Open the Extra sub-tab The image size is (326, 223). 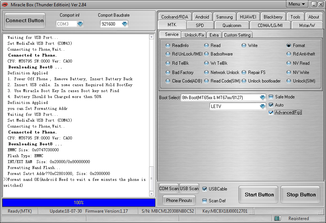(x=214, y=35)
